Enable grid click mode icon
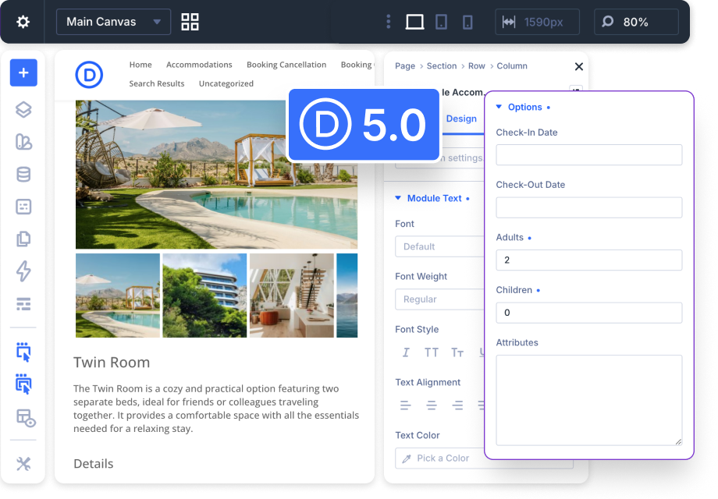Viewport: 718px width, 499px height. coord(23,384)
